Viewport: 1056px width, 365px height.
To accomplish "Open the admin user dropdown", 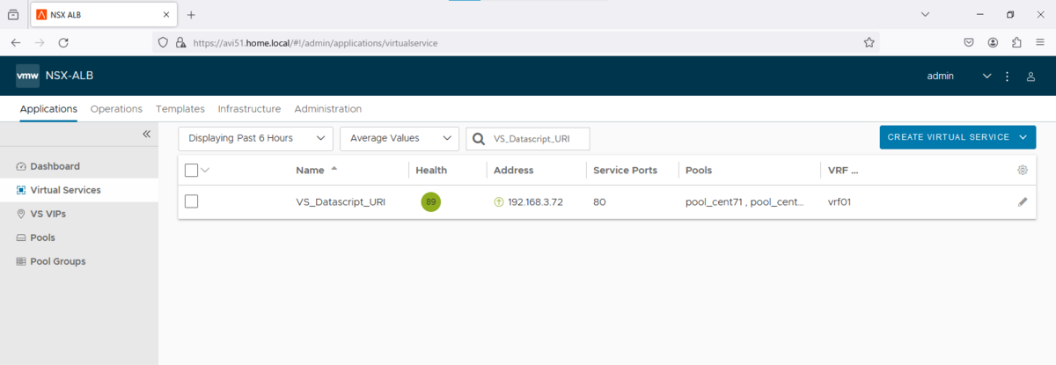I will (959, 77).
